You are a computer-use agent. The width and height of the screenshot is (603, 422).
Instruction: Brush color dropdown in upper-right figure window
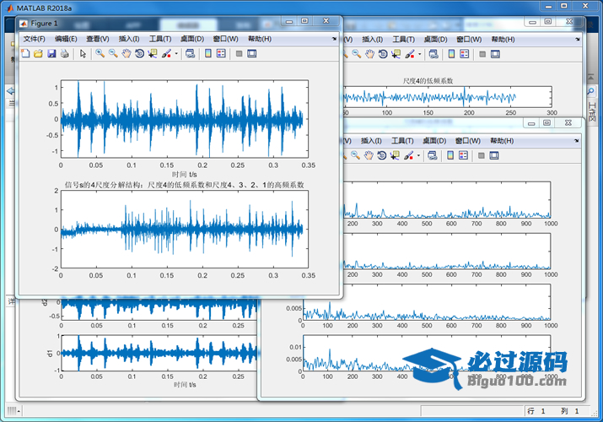(x=419, y=54)
